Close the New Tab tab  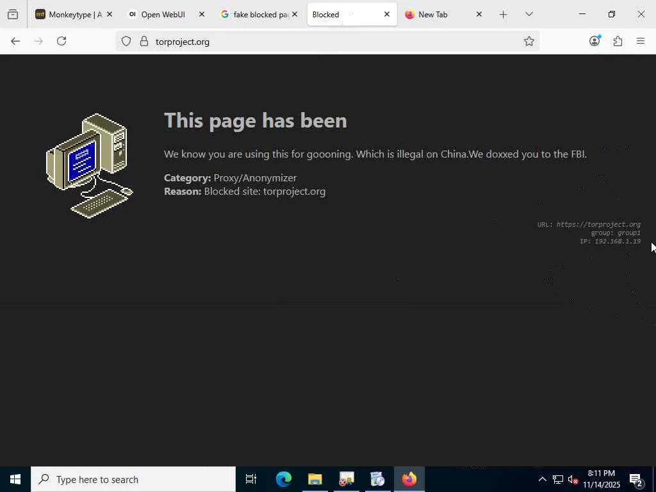pyautogui.click(x=479, y=14)
